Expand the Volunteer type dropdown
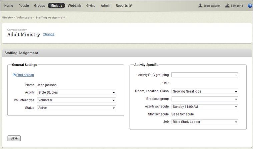Image resolution: width=253 pixels, height=149 pixels. coord(76,100)
